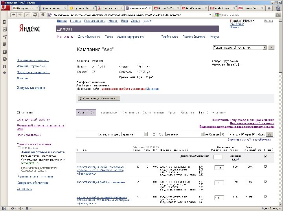Image resolution: width=283 pixels, height=212 pixels.
Task: Toggle checkbox in first keyword row
Action: pos(265,167)
